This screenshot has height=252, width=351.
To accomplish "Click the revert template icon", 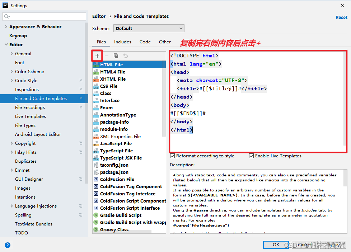I will coord(125,56).
